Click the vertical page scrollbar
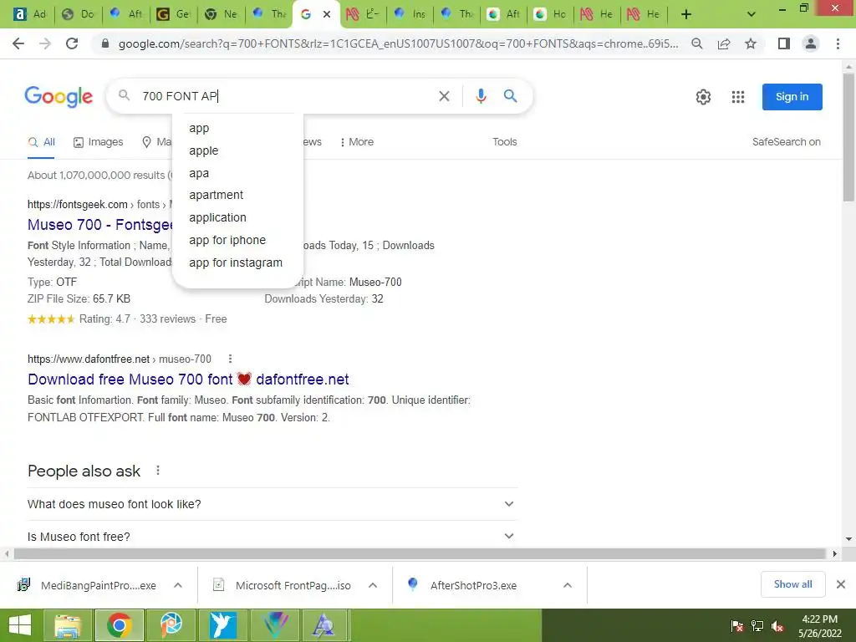 [848, 136]
